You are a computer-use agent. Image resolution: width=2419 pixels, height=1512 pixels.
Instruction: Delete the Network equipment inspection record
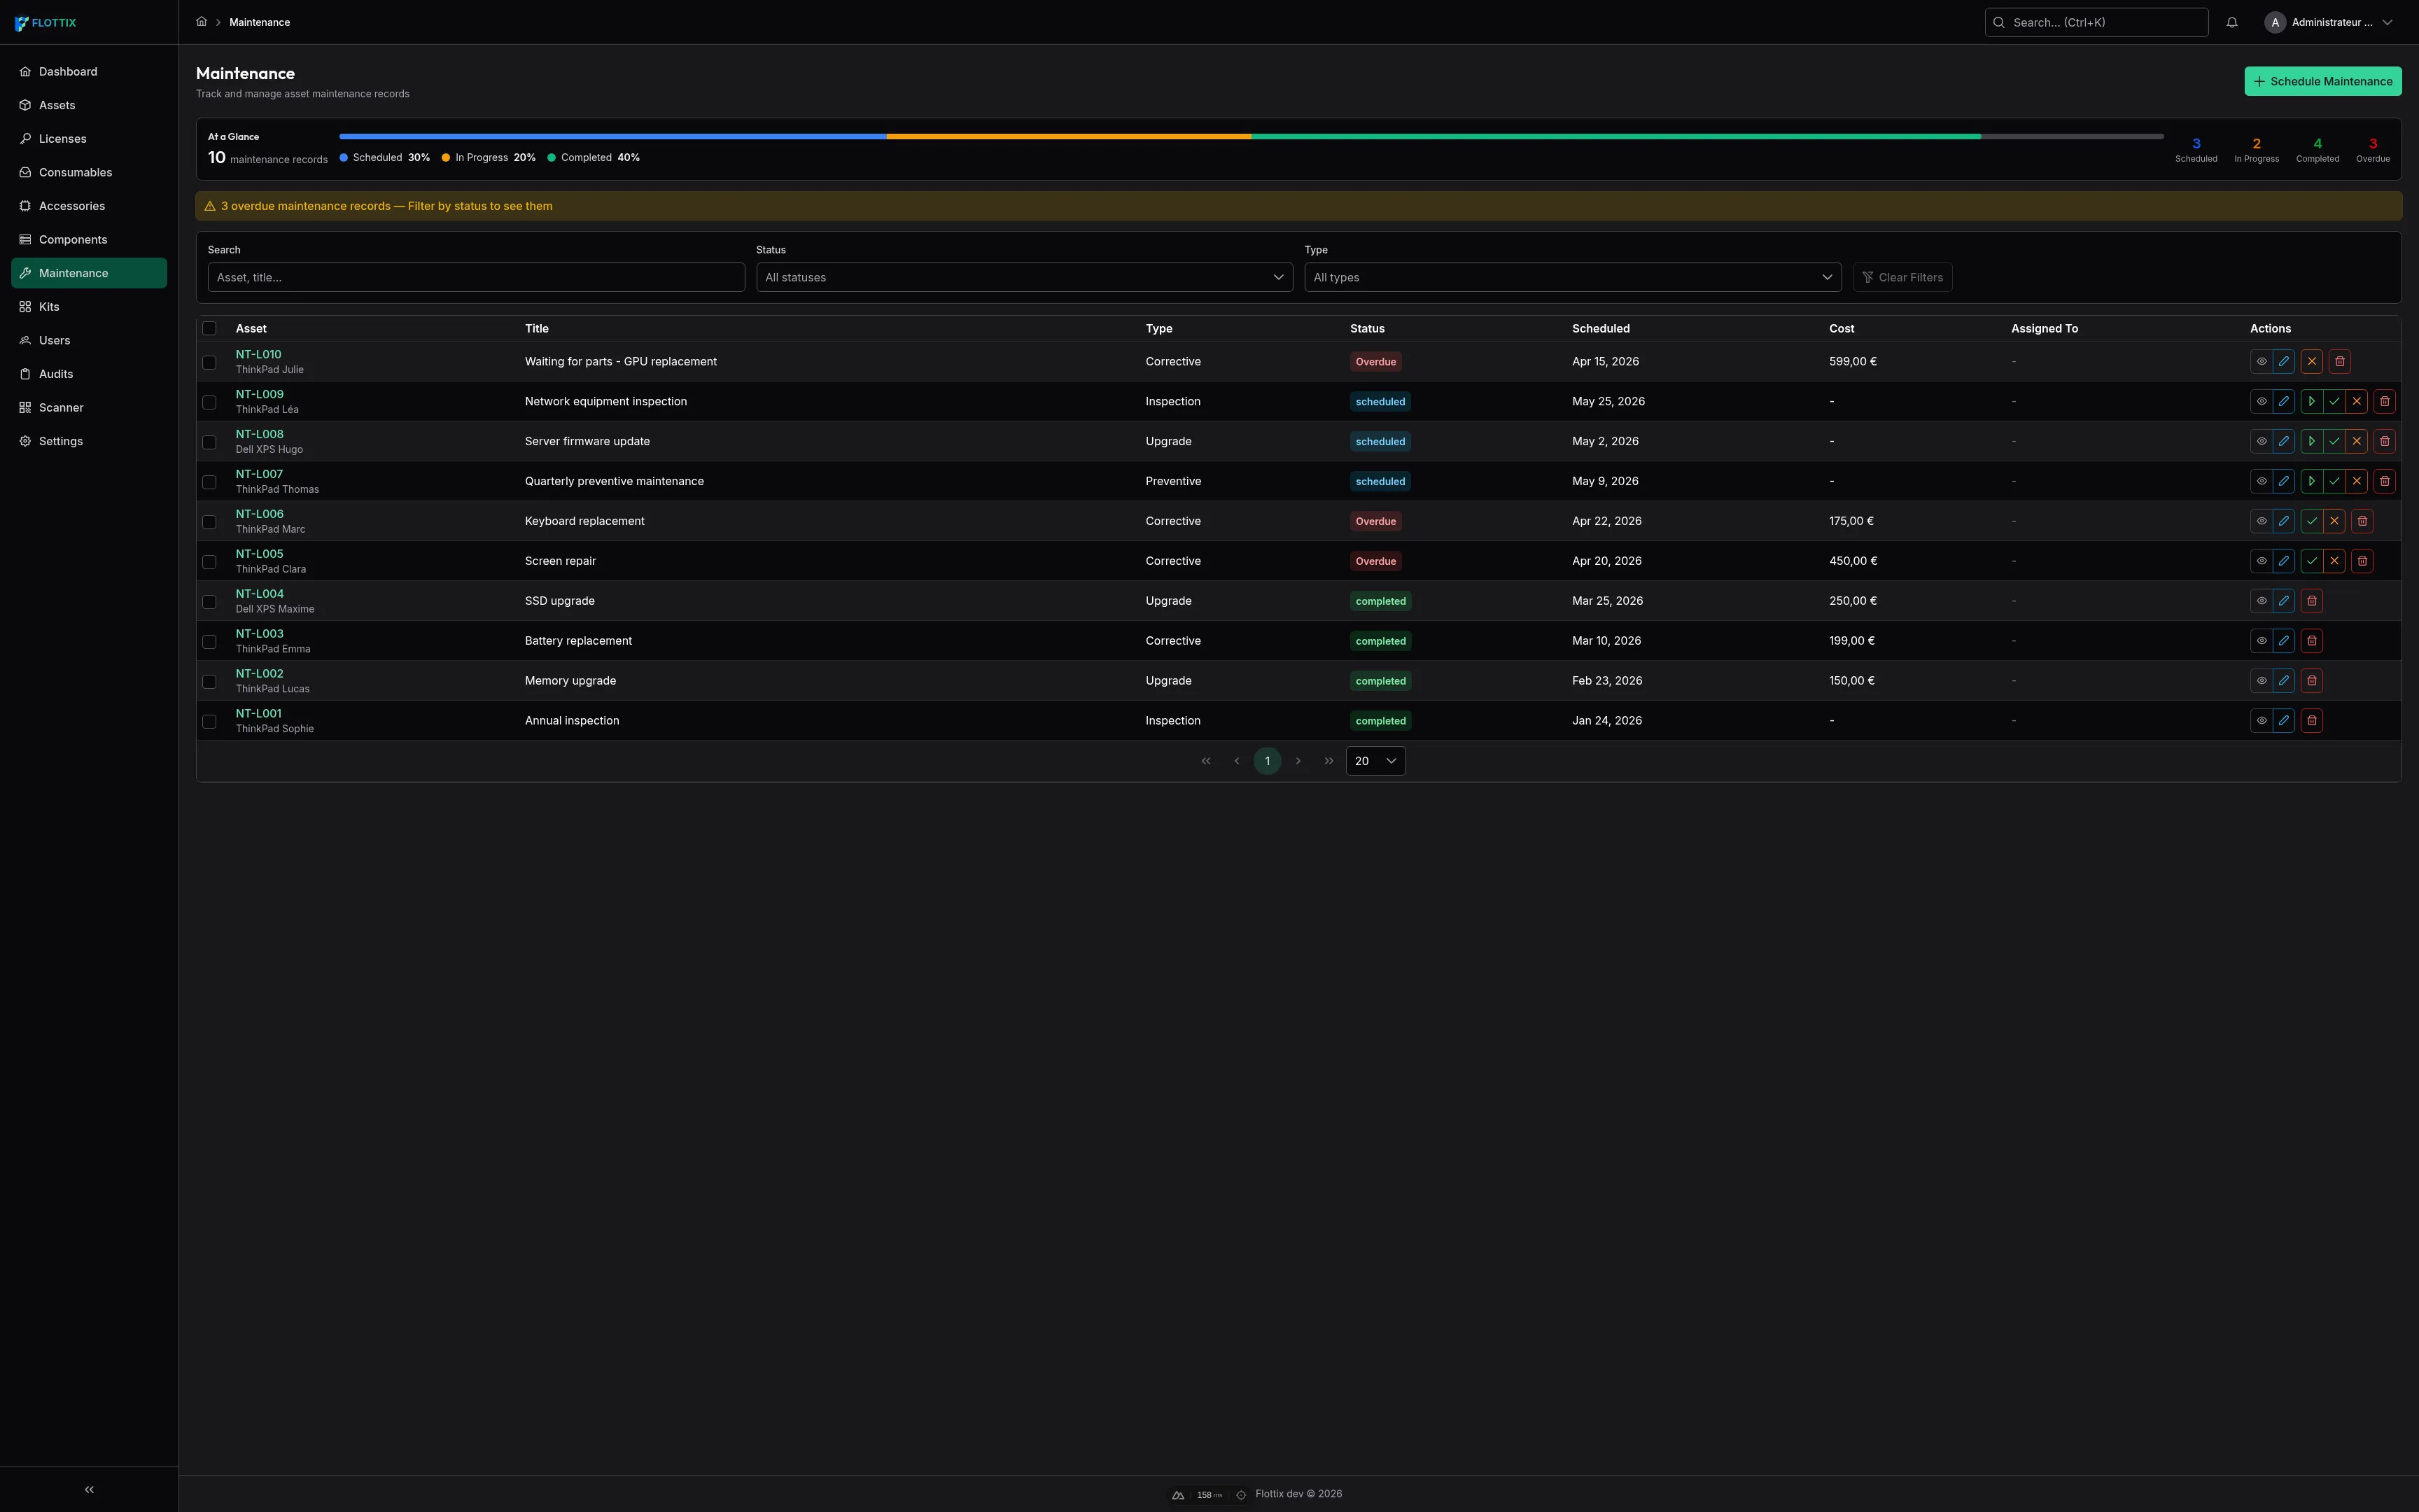(x=2385, y=401)
